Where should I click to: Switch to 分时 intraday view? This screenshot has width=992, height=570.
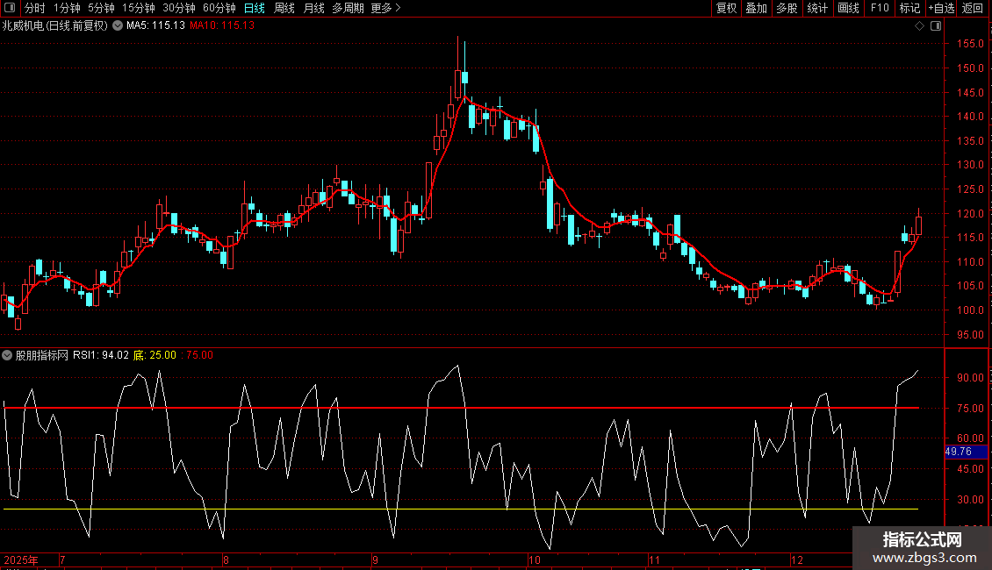point(35,8)
